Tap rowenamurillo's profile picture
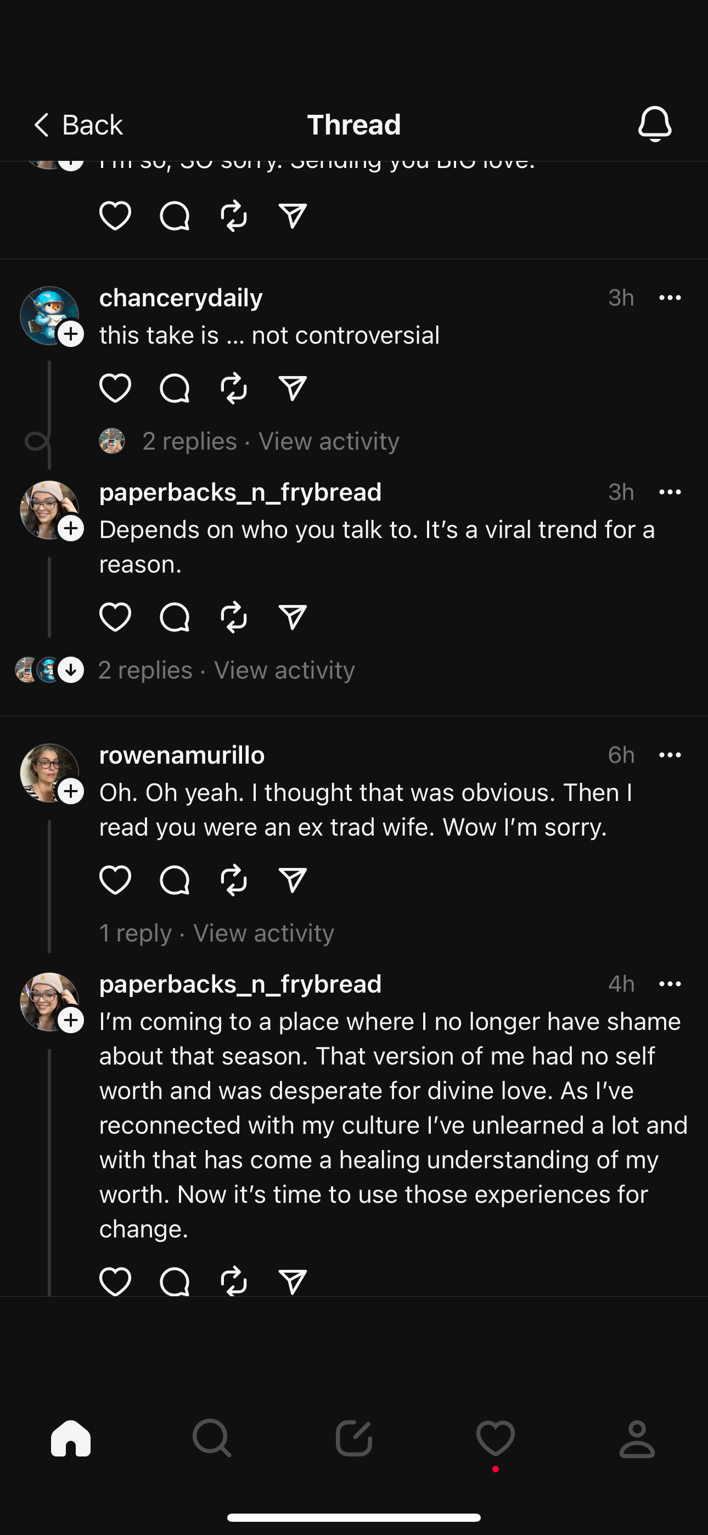Image resolution: width=708 pixels, height=1535 pixels. (48, 772)
